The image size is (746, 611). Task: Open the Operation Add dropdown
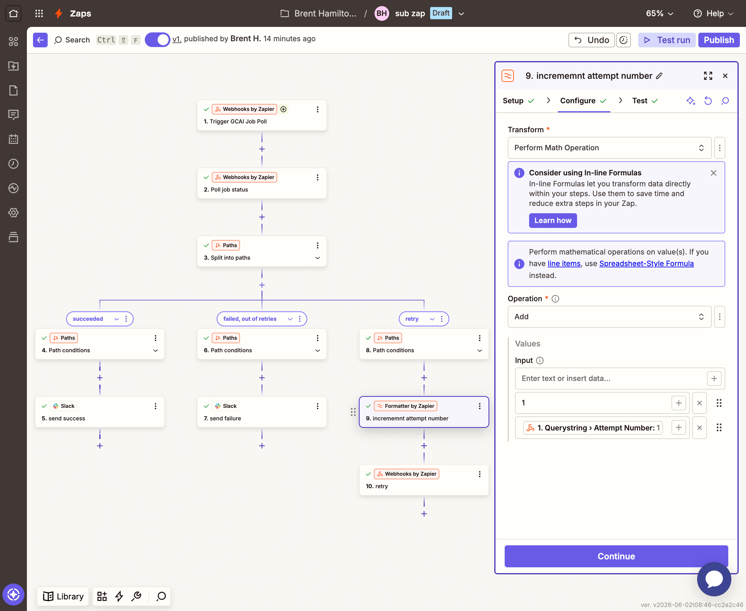tap(609, 317)
